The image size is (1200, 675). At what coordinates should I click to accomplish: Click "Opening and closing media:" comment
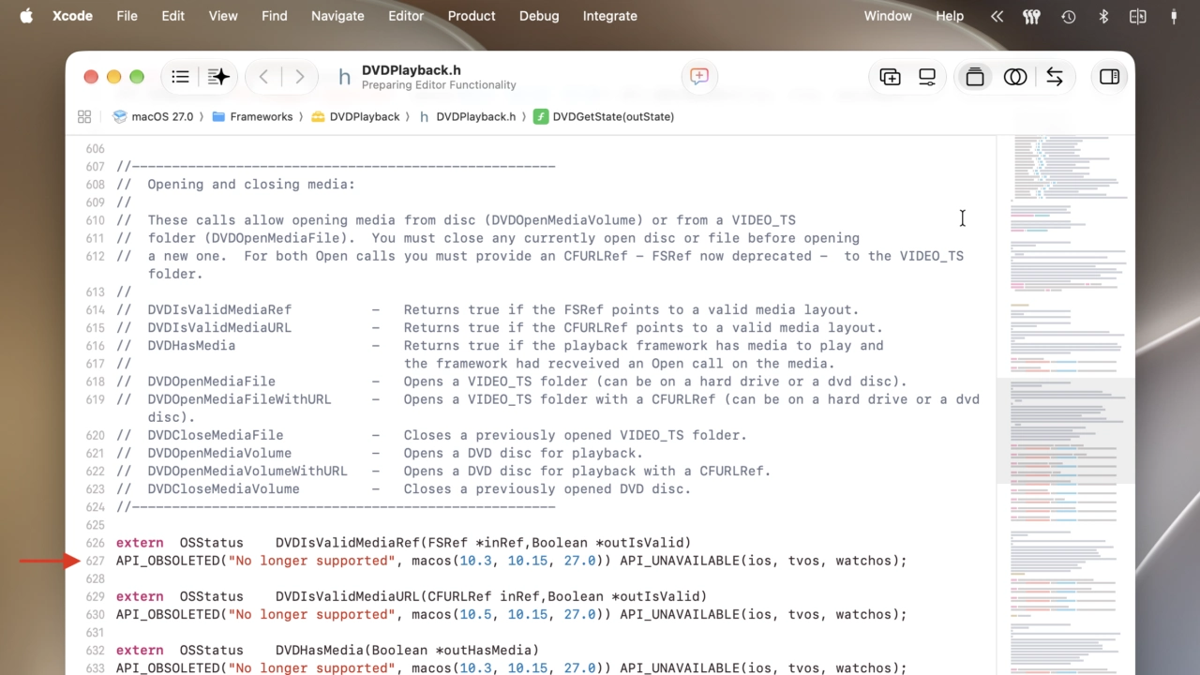click(x=251, y=184)
